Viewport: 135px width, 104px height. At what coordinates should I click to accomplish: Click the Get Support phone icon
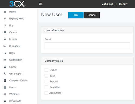5,73
